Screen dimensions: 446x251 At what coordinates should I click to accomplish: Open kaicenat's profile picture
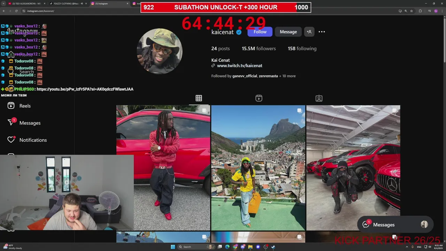(160, 51)
